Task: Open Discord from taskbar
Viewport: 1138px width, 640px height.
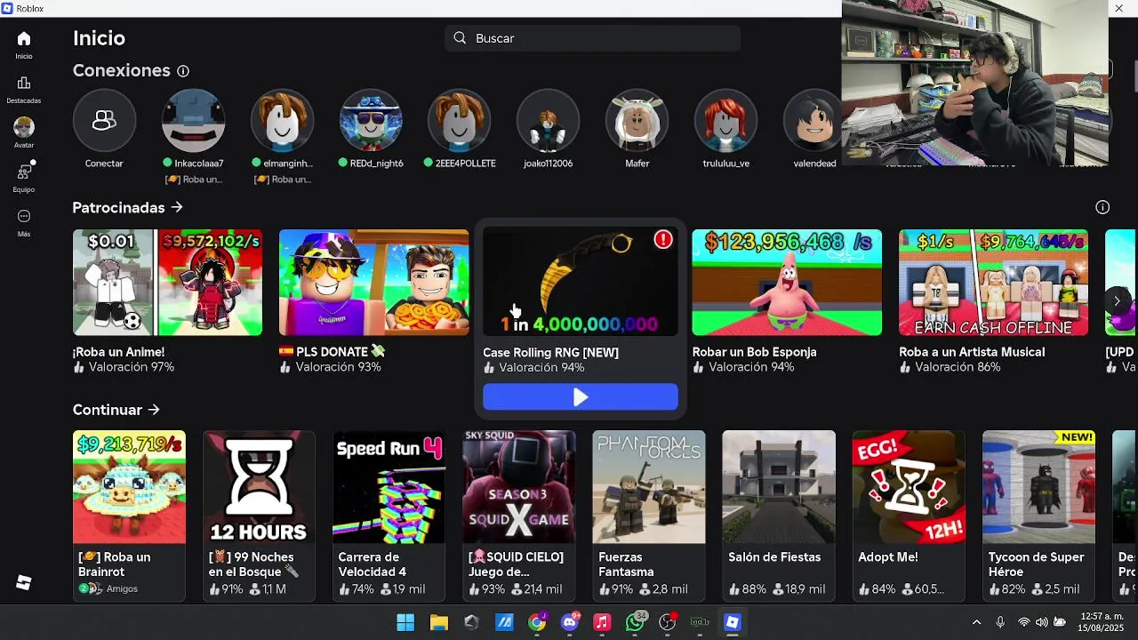Action: point(570,622)
